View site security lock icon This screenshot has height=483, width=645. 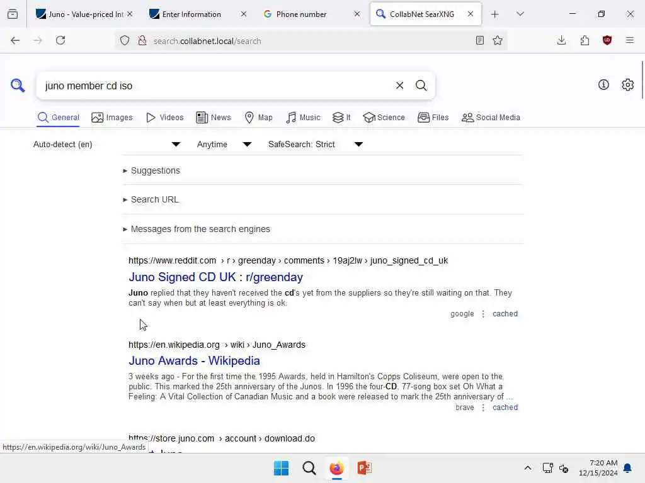tap(142, 40)
